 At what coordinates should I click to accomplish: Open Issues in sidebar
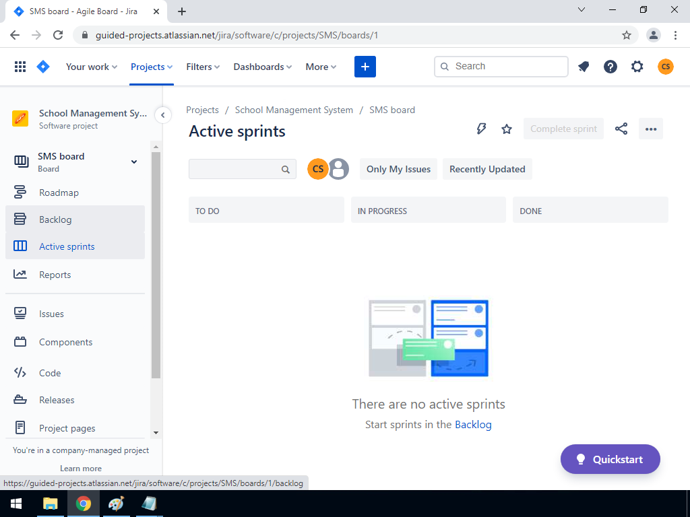[x=75, y=314]
